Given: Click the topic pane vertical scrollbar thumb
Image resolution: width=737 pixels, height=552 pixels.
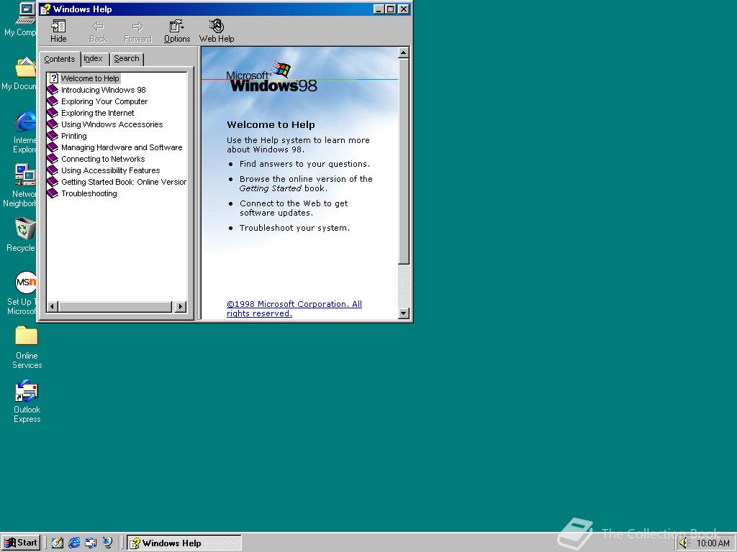Looking at the screenshot, I should click(403, 161).
